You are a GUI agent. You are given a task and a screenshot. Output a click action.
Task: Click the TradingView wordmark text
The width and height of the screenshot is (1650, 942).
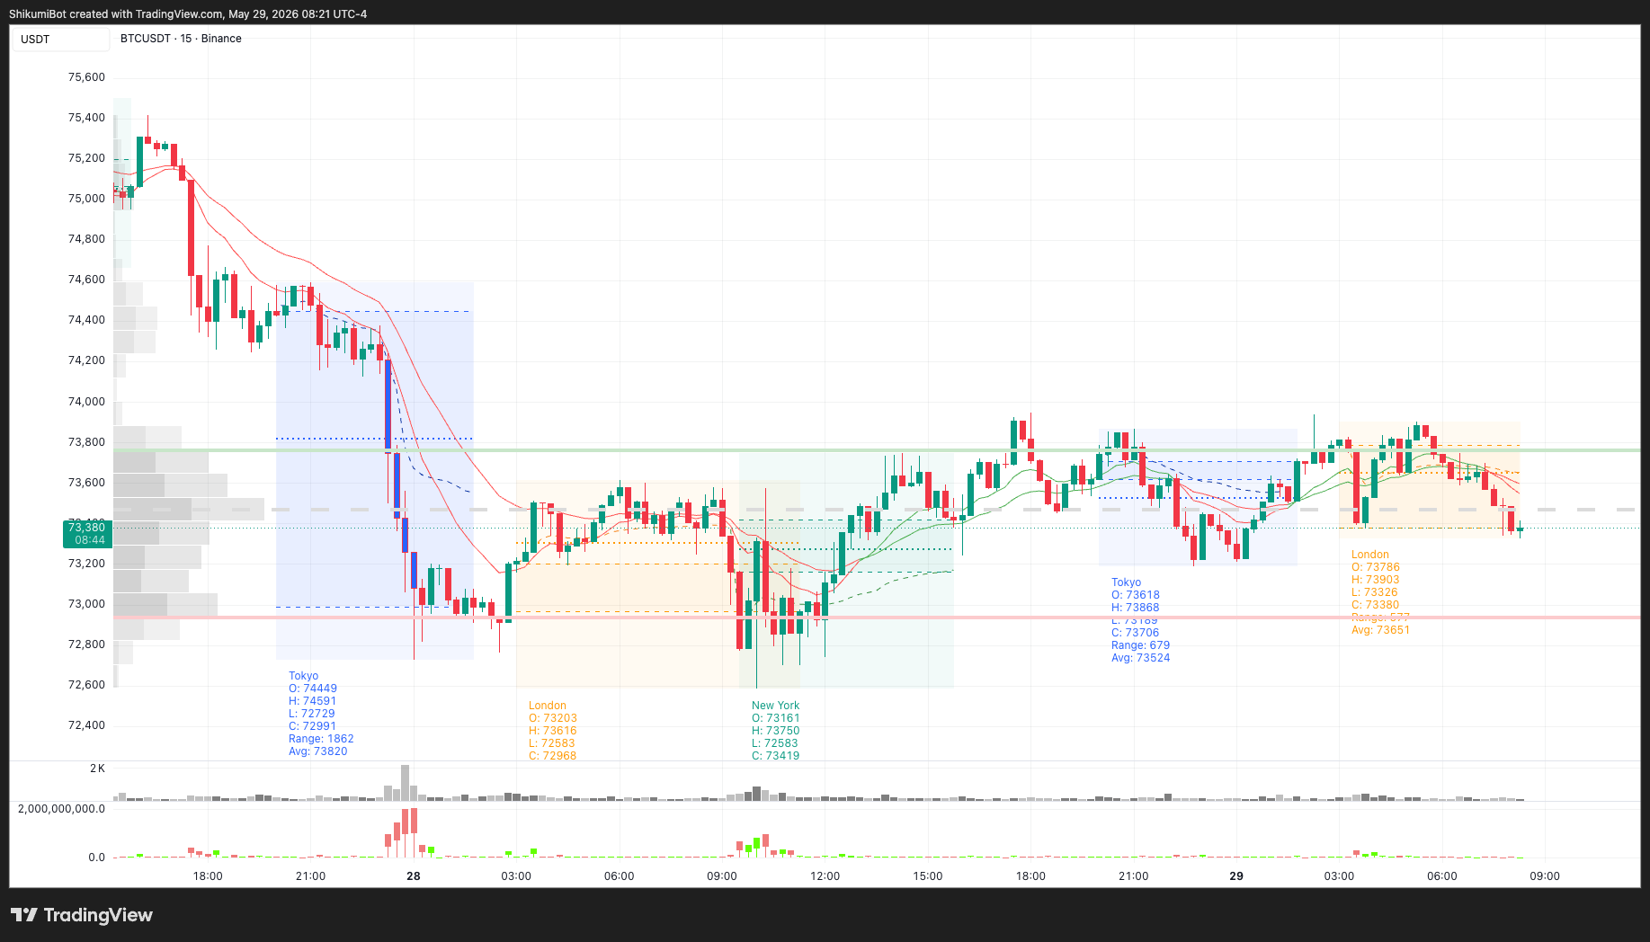pos(98,915)
